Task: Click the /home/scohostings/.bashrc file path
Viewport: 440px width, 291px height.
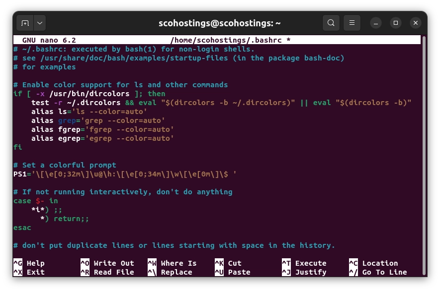Action: click(x=226, y=40)
